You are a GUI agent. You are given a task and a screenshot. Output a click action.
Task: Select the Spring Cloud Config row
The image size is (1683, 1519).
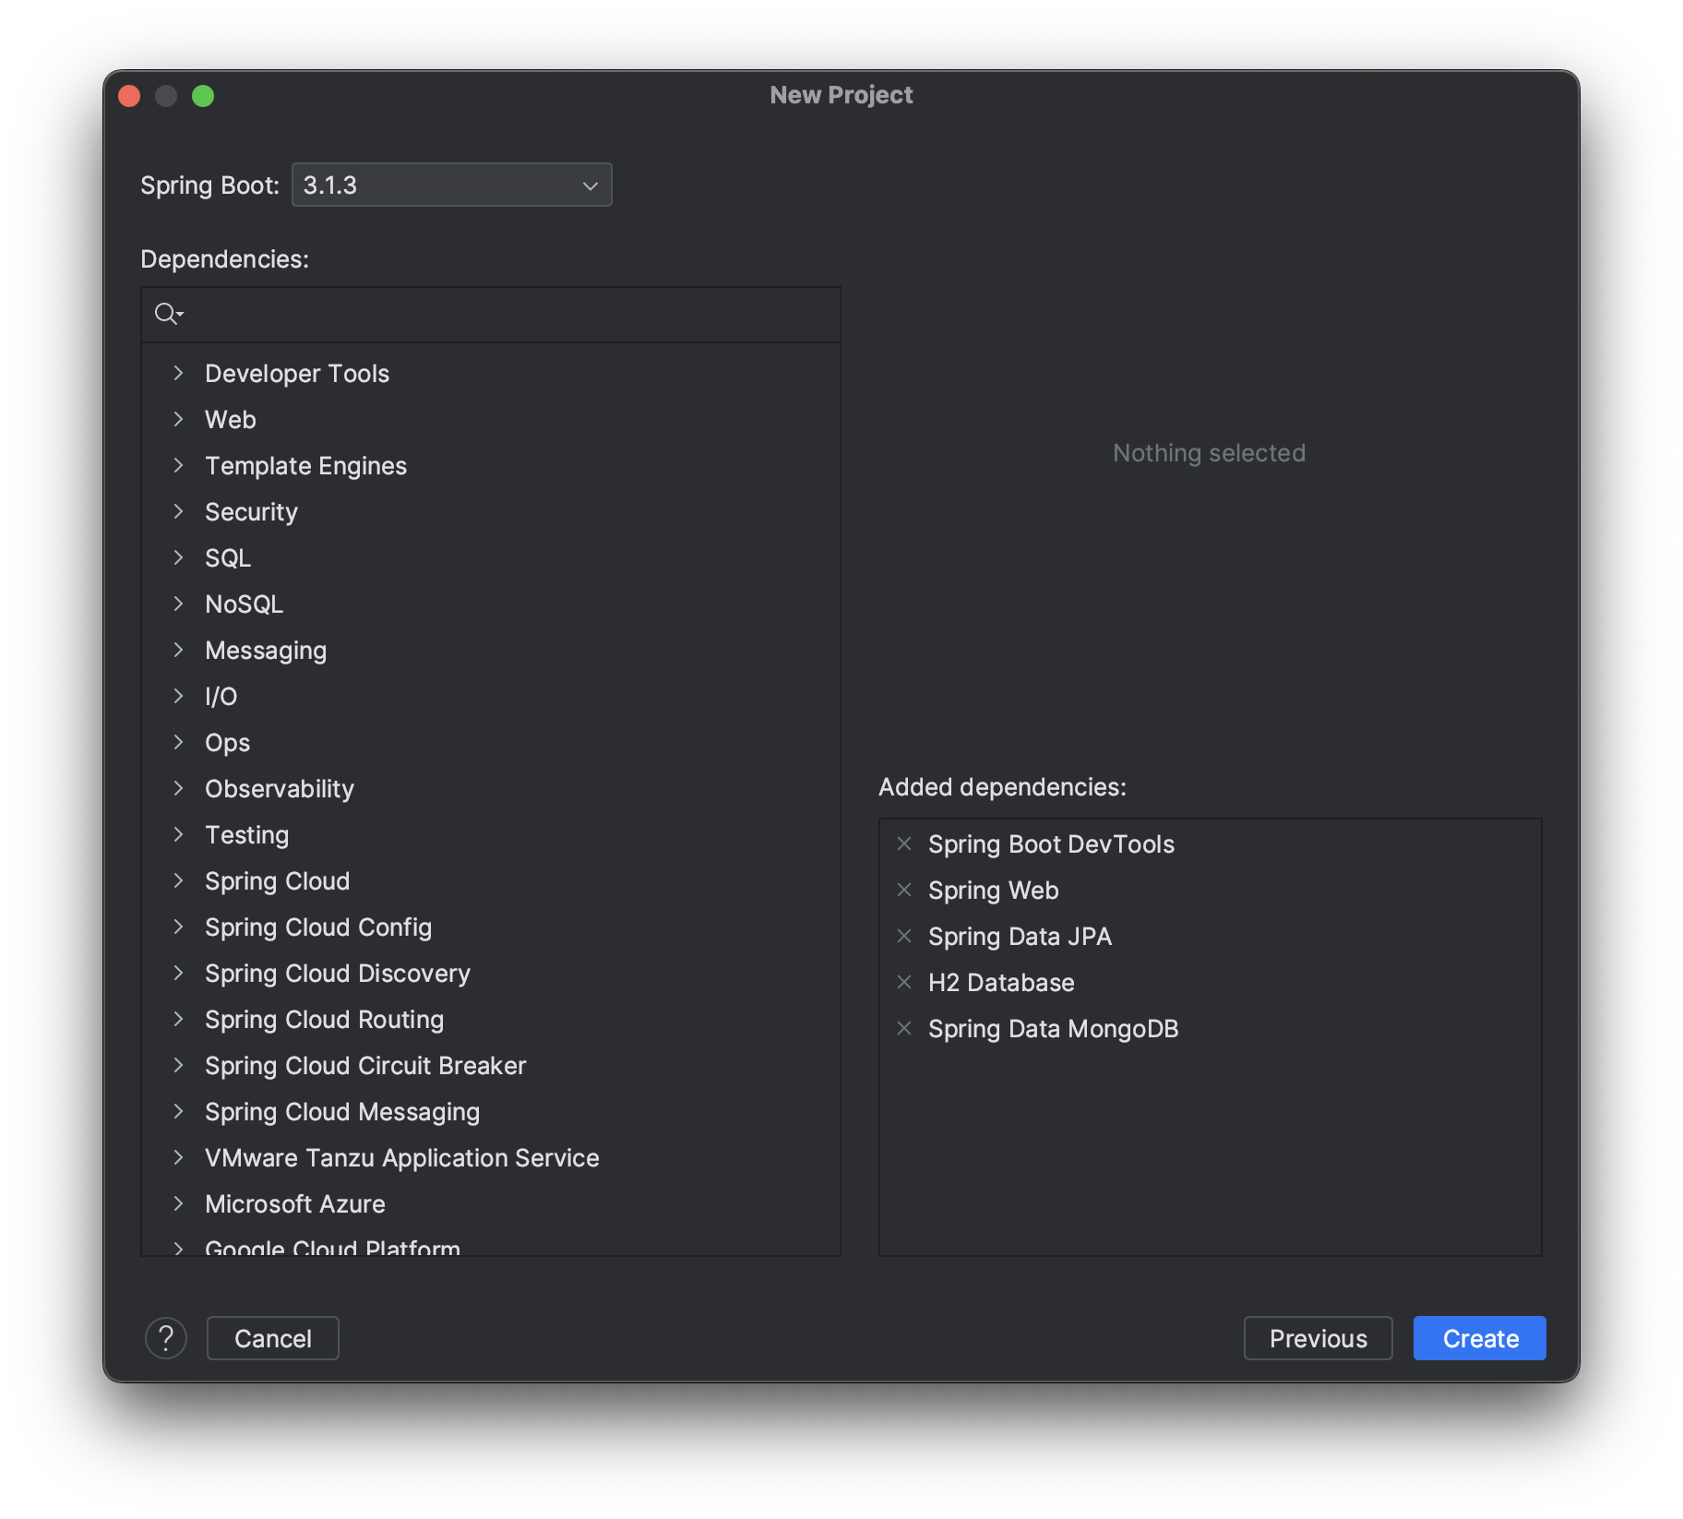point(491,927)
